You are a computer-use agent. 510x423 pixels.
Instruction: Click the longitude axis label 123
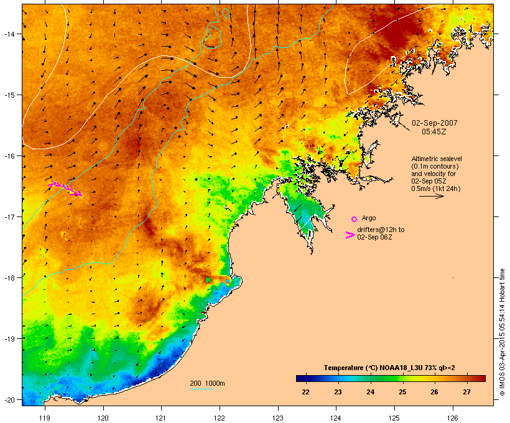point(278,418)
